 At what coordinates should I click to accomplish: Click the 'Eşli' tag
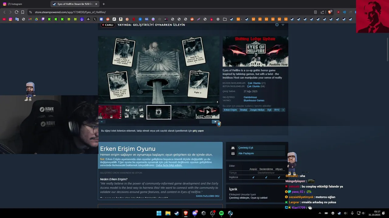[x=269, y=110]
